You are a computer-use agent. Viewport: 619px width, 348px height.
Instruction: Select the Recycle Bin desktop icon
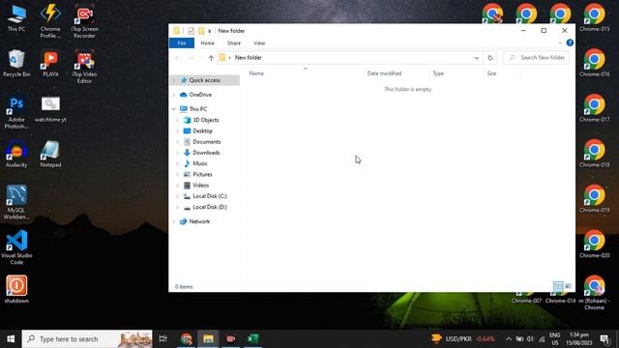point(16,64)
